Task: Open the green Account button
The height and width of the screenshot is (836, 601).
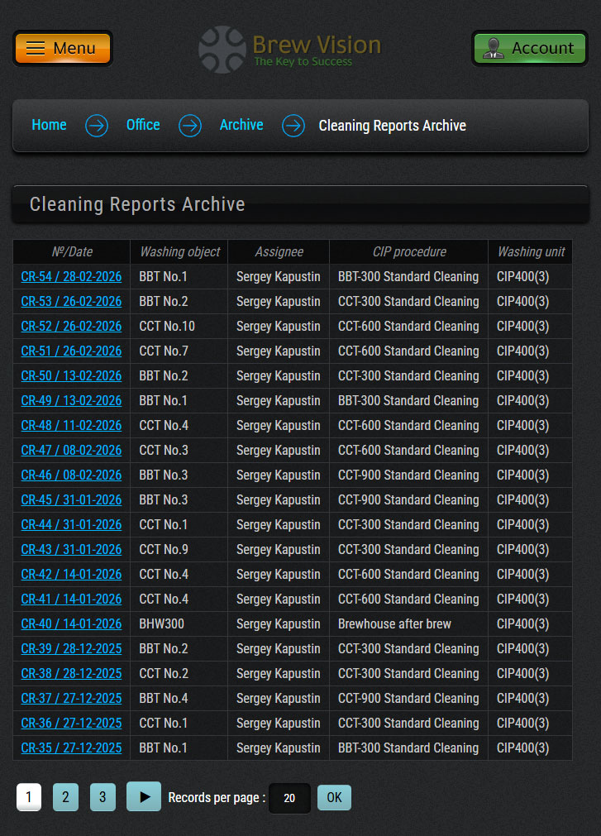Action: pos(529,48)
